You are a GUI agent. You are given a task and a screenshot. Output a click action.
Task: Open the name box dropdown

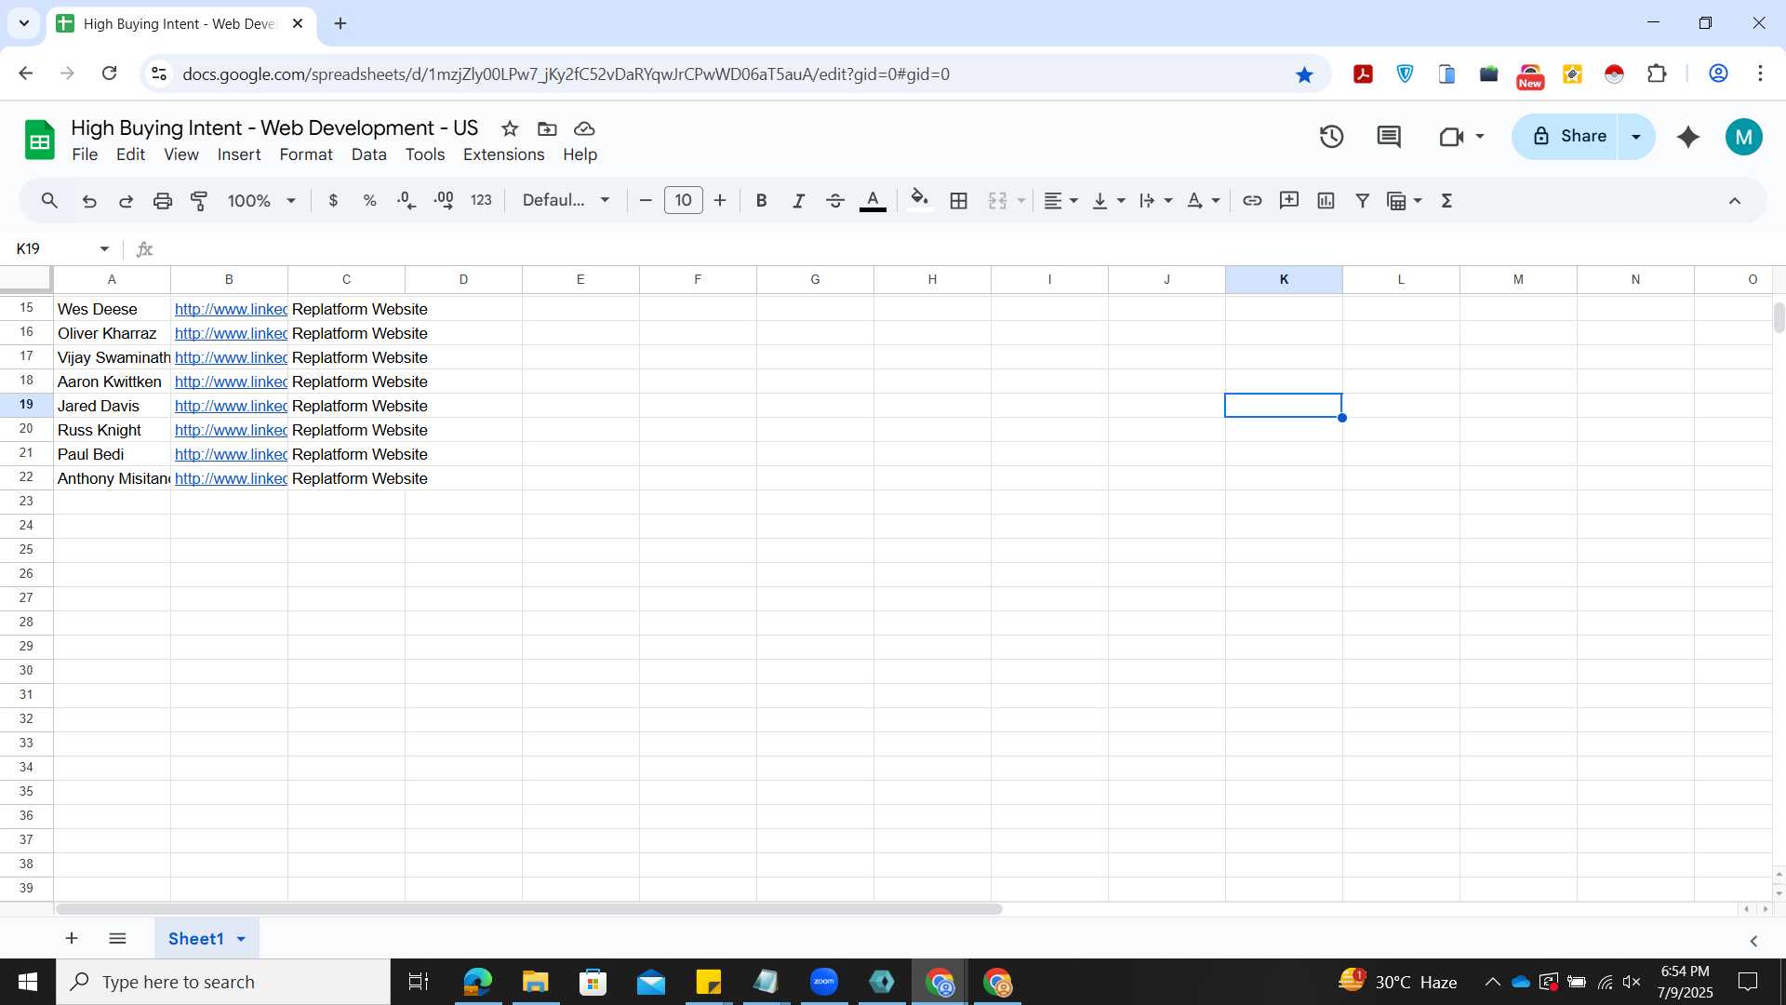(104, 248)
